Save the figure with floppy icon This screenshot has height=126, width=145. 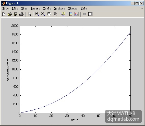tap(16, 14)
